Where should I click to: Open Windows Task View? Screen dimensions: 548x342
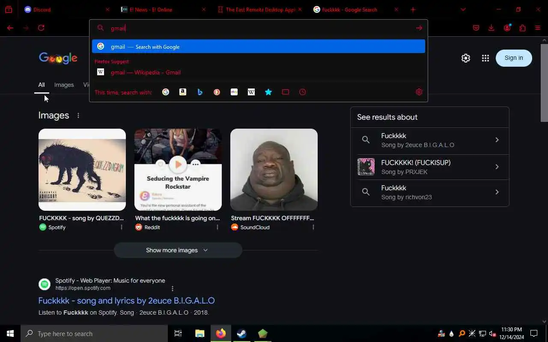tap(178, 333)
